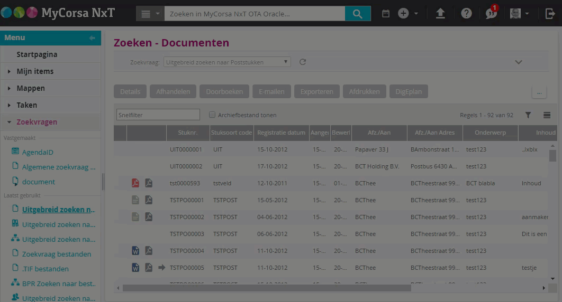Sort by Stuknr. column header
562x302 pixels.
tap(188, 133)
